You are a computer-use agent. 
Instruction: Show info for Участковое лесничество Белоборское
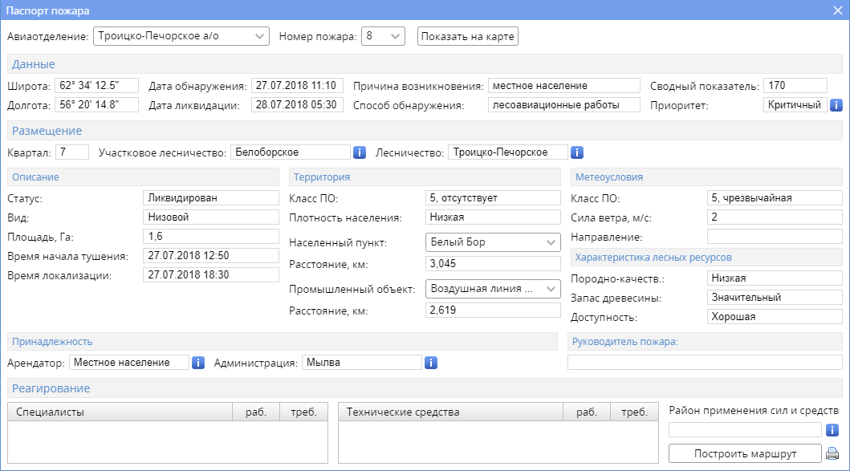tap(360, 152)
